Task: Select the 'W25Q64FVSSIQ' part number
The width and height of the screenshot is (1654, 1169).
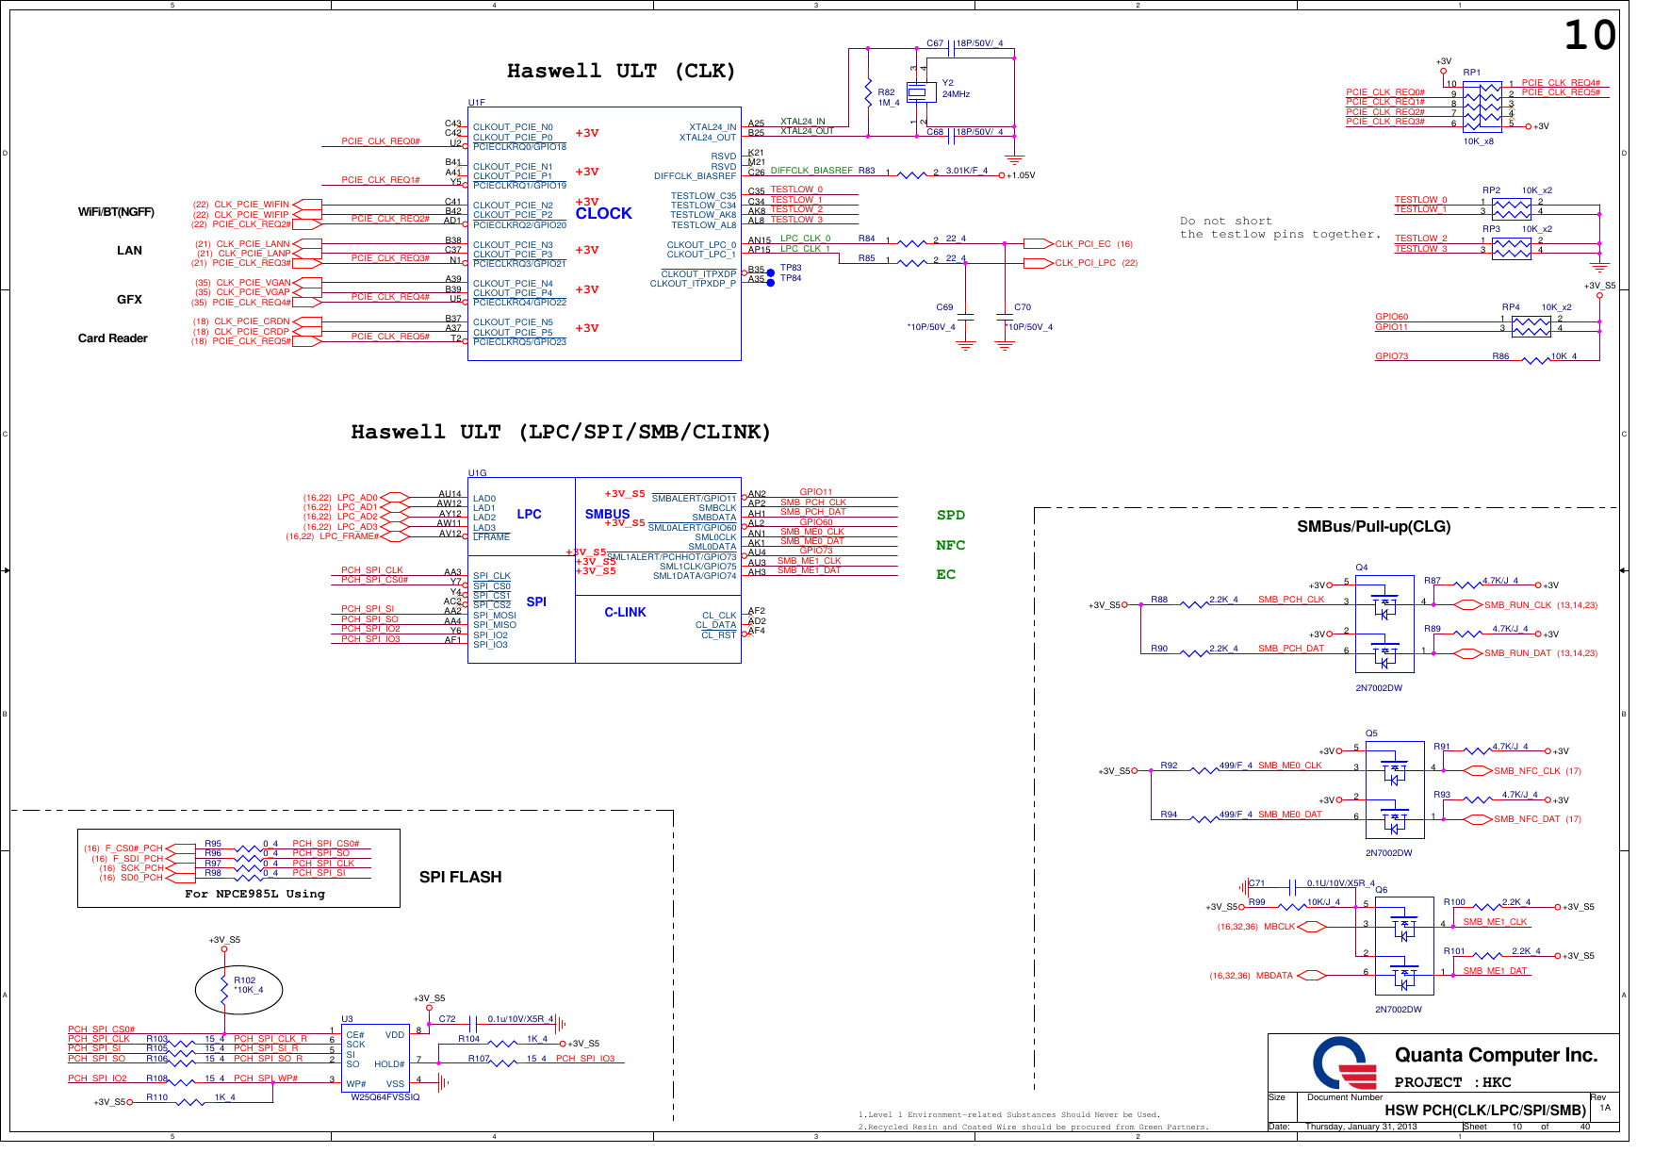Action: tap(385, 1097)
